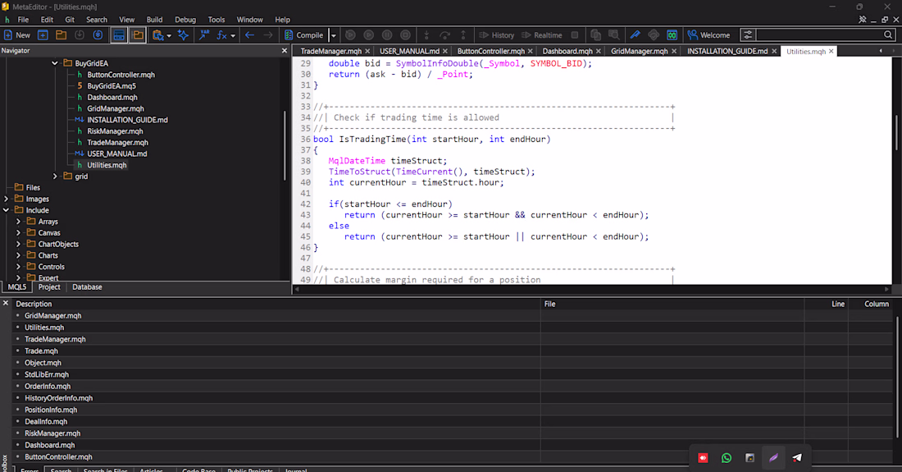Expand the Controls folder
Image resolution: width=902 pixels, height=472 pixels.
click(x=18, y=267)
